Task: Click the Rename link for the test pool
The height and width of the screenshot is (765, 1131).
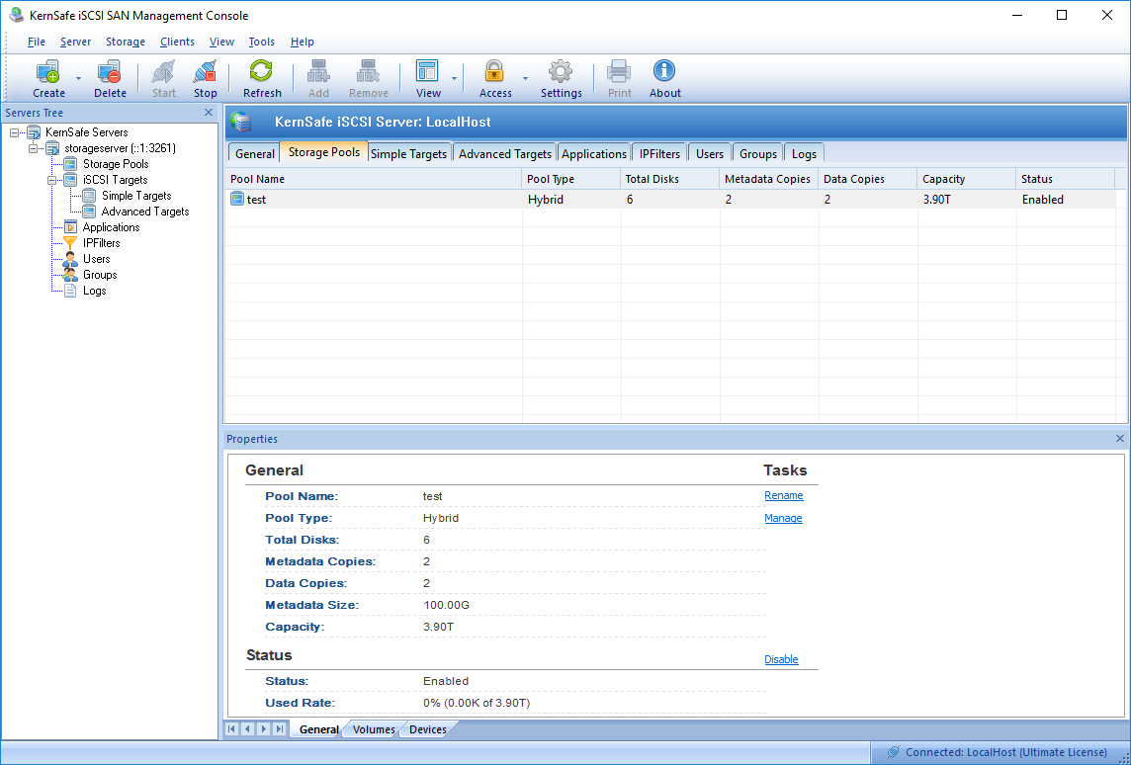Action: [783, 495]
